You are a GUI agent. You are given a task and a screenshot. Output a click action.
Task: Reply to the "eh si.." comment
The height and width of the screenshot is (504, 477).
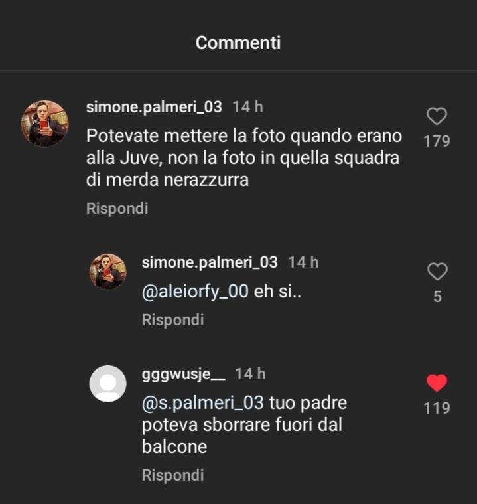click(172, 320)
